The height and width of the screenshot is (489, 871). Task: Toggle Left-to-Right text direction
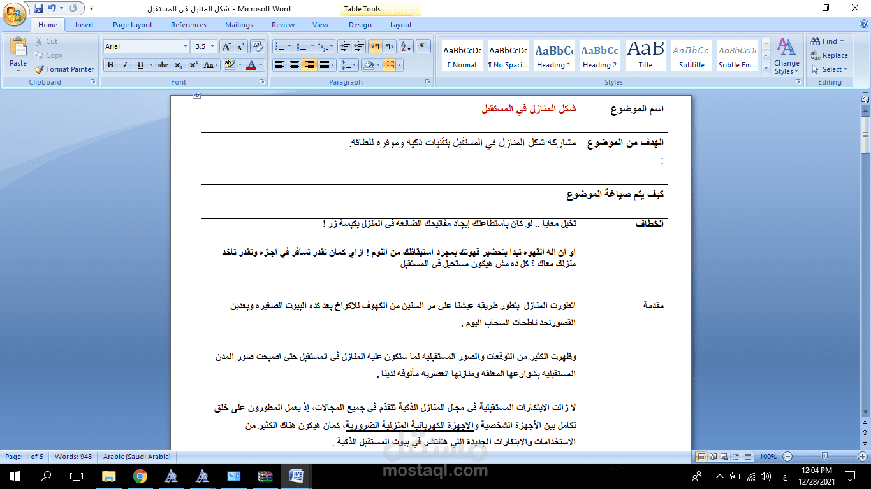point(375,46)
